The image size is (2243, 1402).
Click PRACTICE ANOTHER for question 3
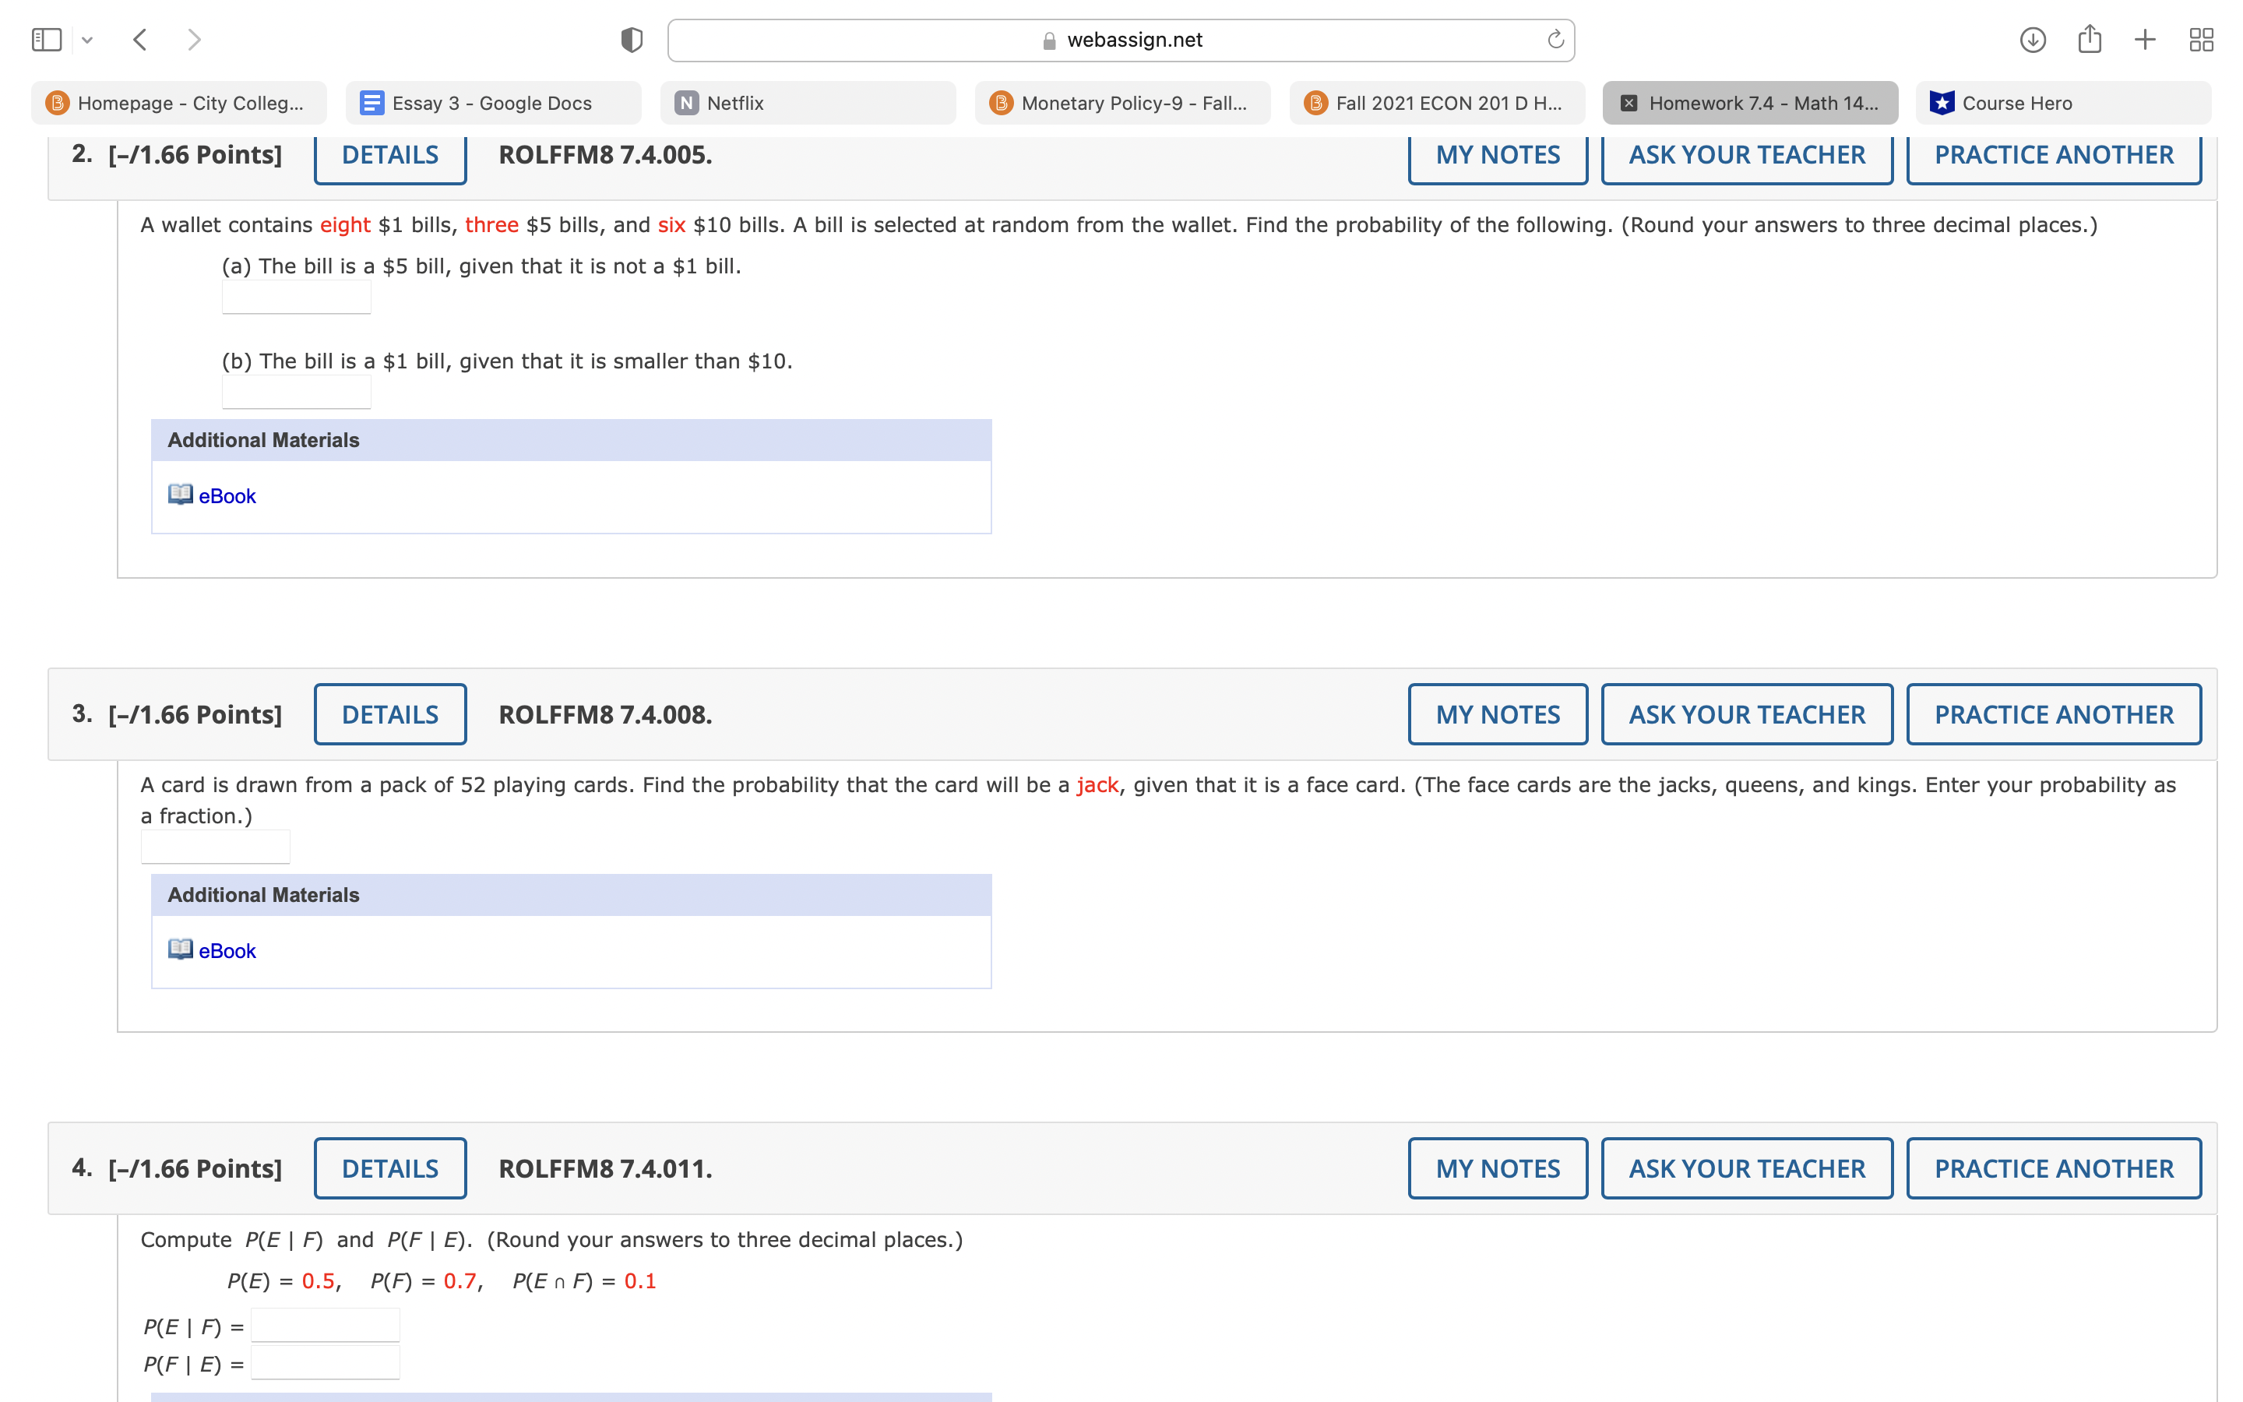(2053, 714)
